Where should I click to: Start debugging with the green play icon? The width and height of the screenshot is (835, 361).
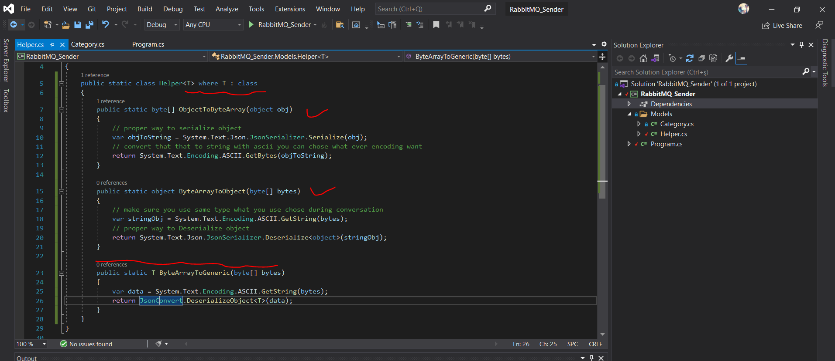click(x=251, y=25)
